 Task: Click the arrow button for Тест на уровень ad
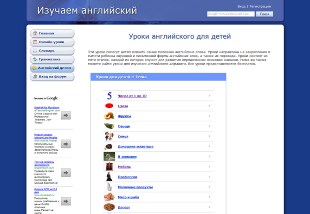pyautogui.click(x=66, y=173)
